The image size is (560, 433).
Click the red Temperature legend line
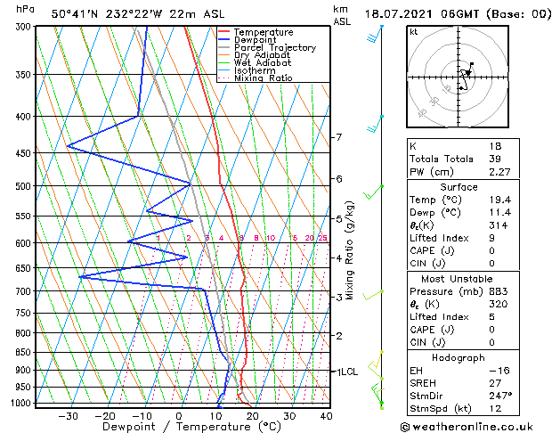(223, 32)
